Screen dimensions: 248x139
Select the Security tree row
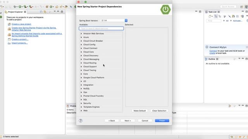[x=101, y=103]
